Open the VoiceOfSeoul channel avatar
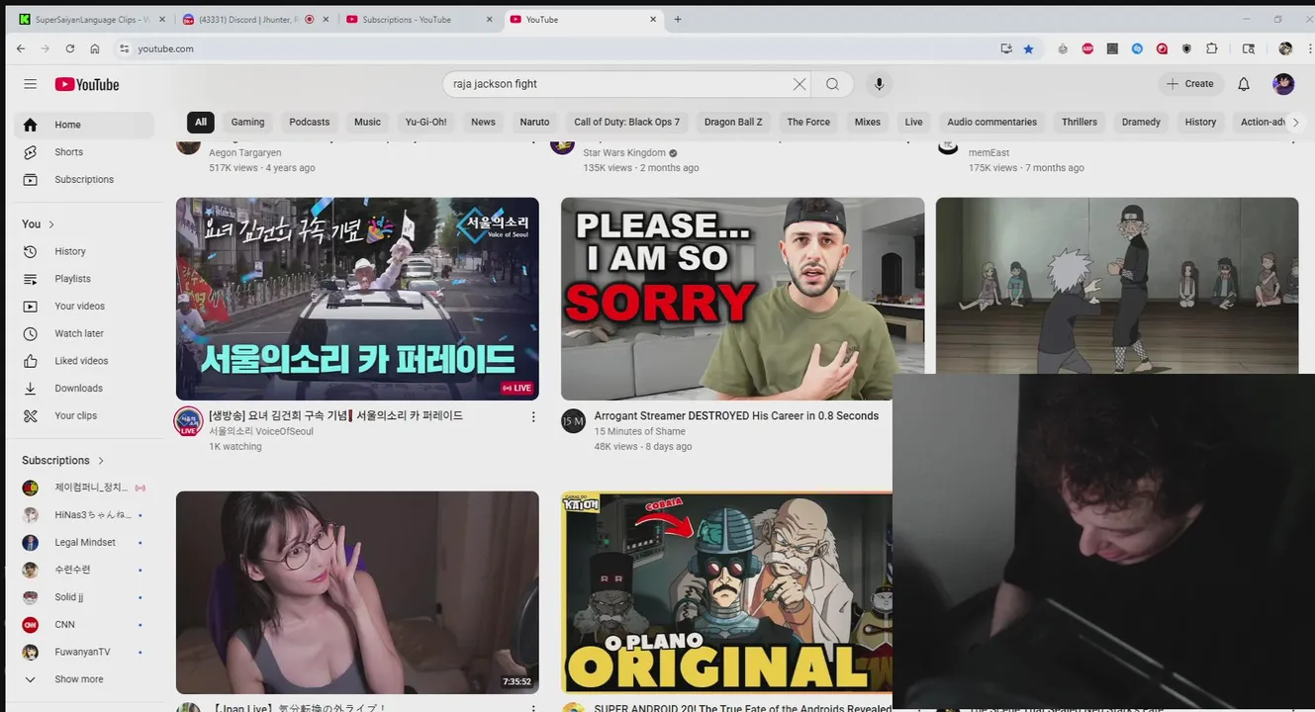This screenshot has height=712, width=1315. (x=188, y=421)
